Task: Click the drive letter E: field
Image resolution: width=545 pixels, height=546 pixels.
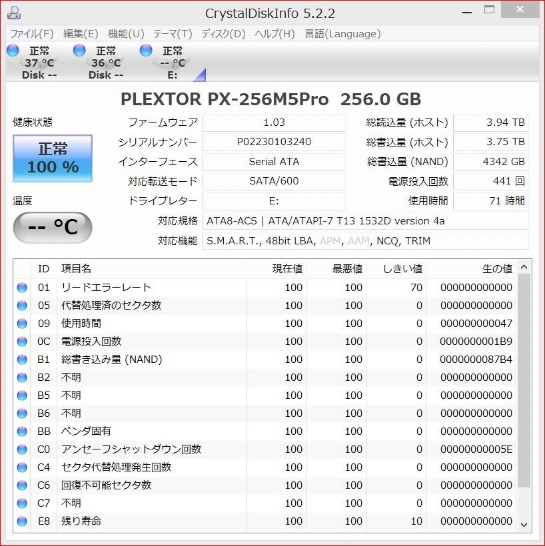Action: click(274, 201)
